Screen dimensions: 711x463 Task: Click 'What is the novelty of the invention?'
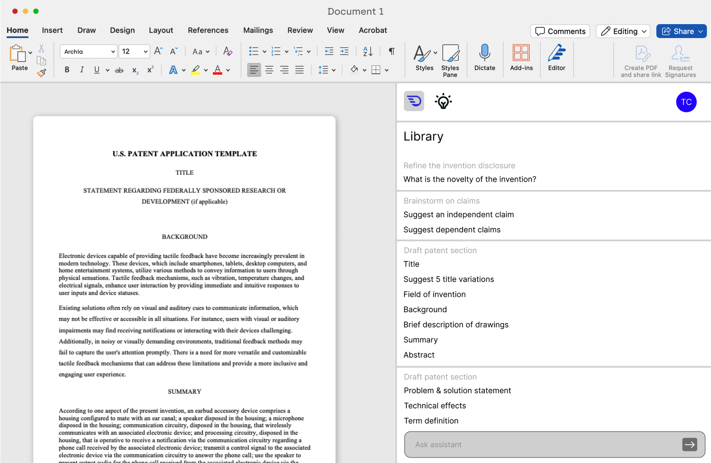470,179
